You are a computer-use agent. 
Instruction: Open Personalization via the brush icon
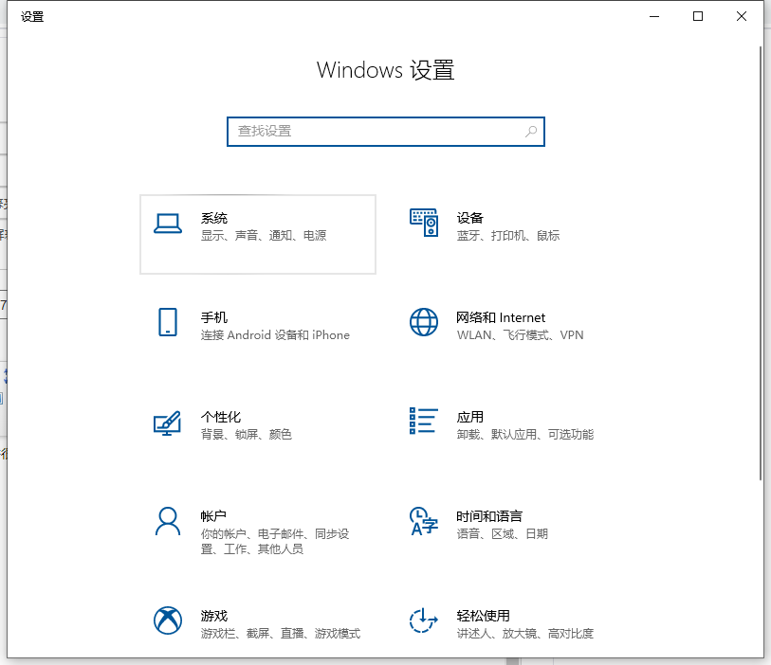tap(167, 424)
